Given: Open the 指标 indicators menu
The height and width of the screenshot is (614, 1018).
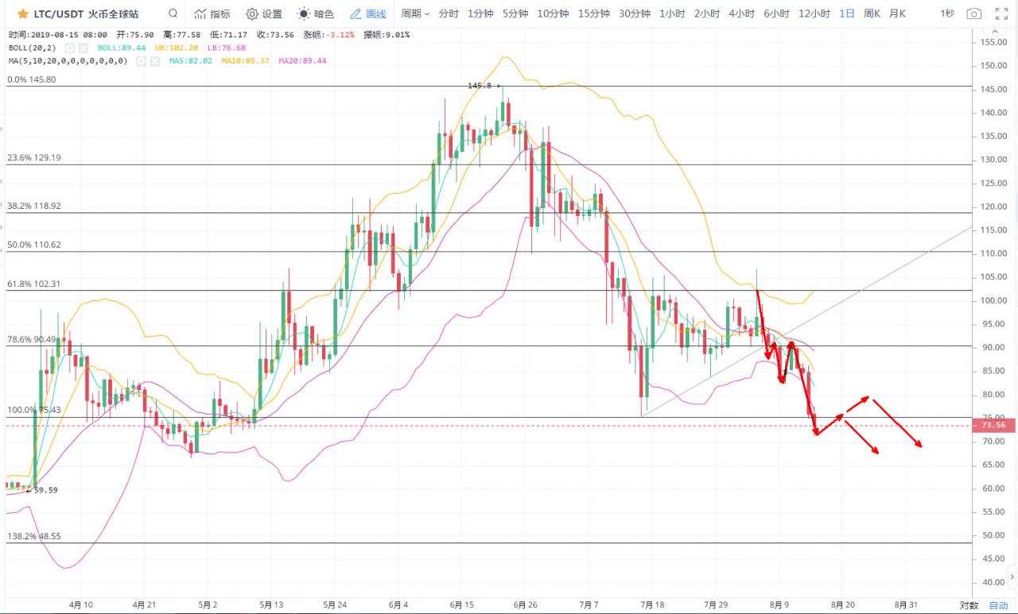Looking at the screenshot, I should [212, 14].
